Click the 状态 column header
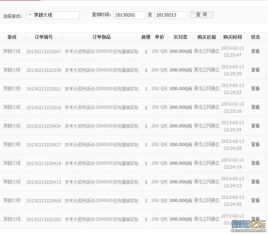 (x=255, y=37)
